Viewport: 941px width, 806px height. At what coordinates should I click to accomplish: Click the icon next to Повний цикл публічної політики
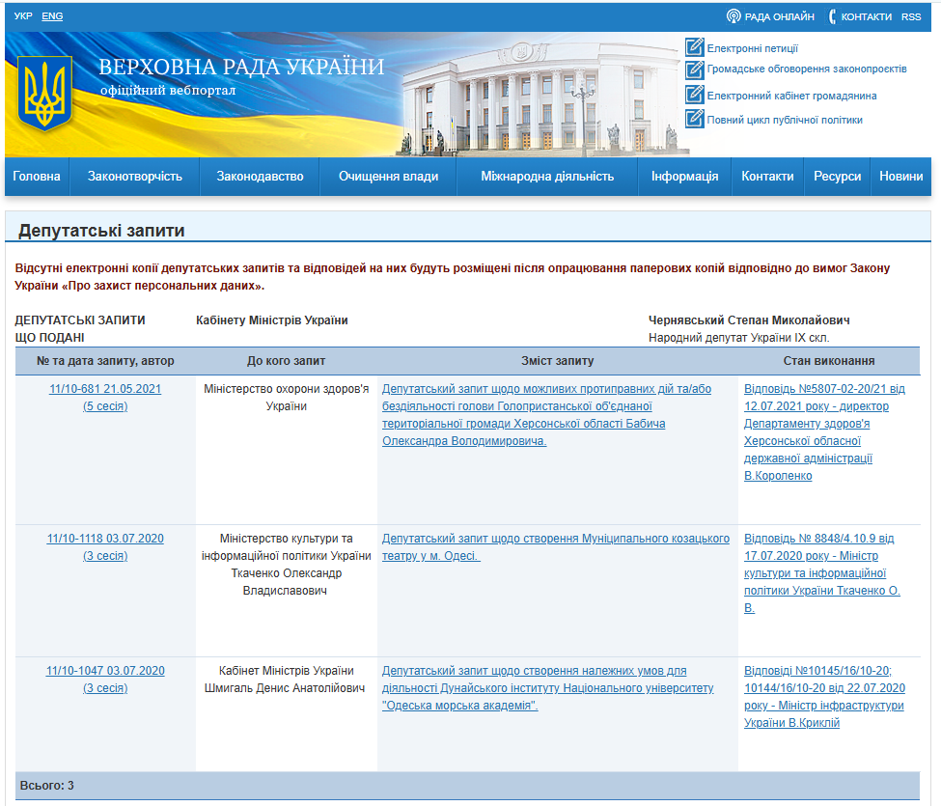click(694, 119)
